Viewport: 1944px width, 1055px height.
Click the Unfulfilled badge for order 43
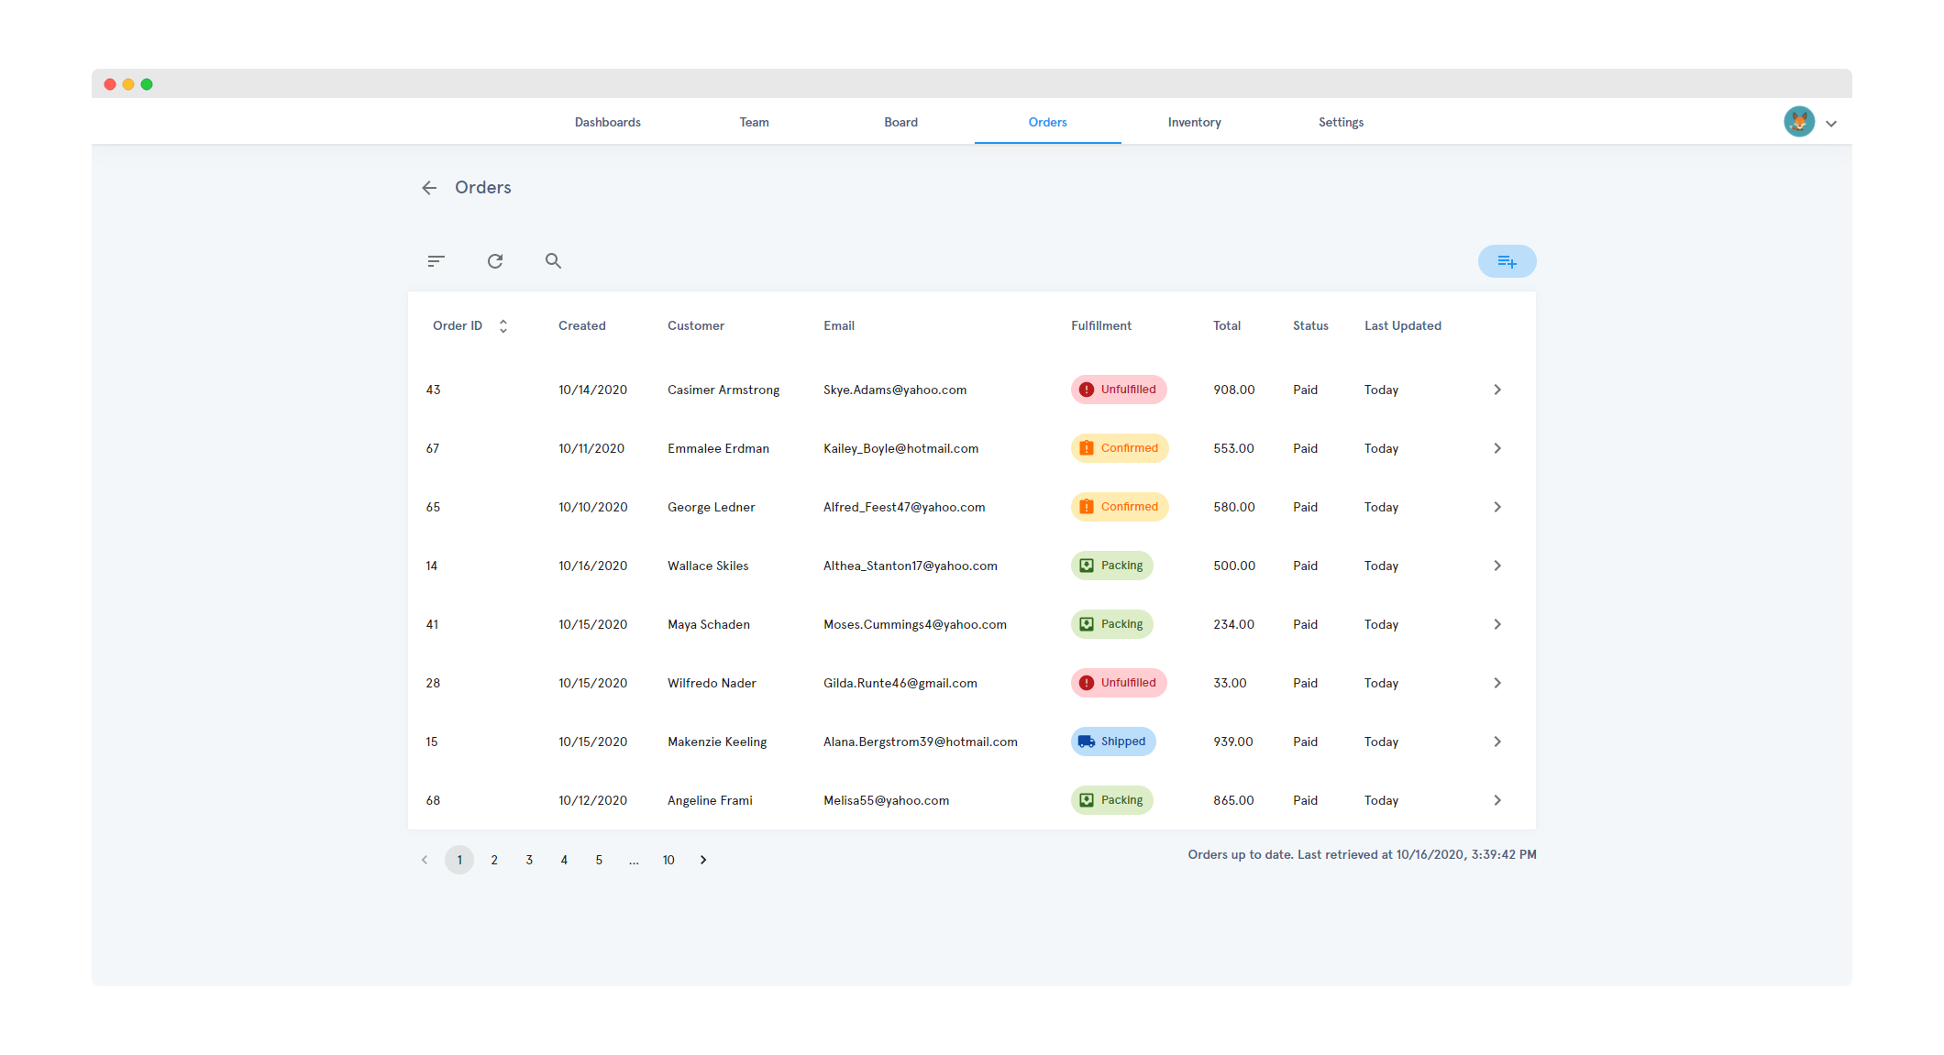click(x=1119, y=390)
